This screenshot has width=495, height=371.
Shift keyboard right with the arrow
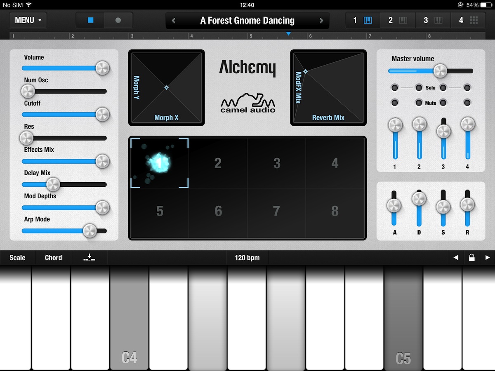point(488,258)
